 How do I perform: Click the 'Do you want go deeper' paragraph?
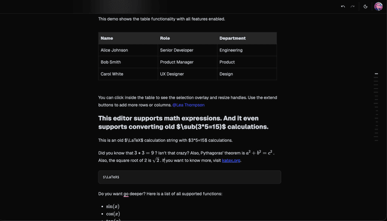tap(160, 194)
